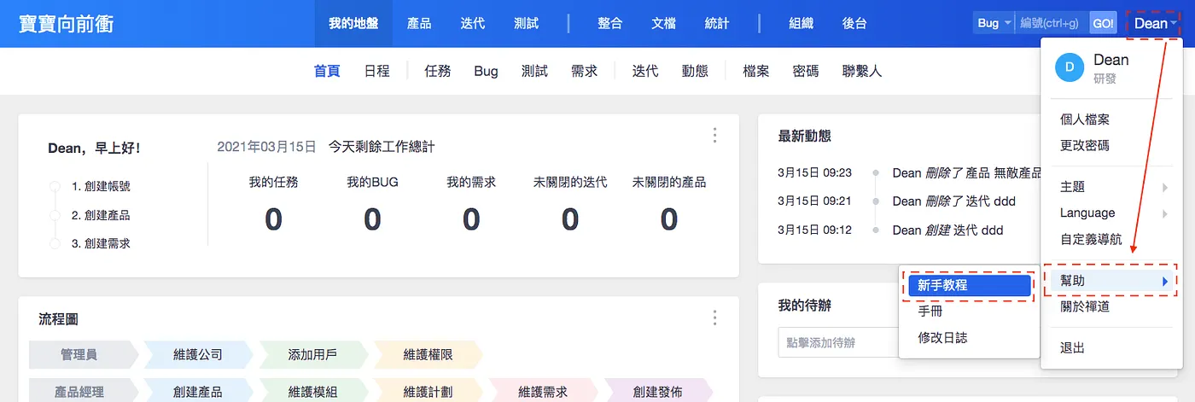The width and height of the screenshot is (1195, 402).
Task: Open the 統計 tab
Action: pos(717,23)
